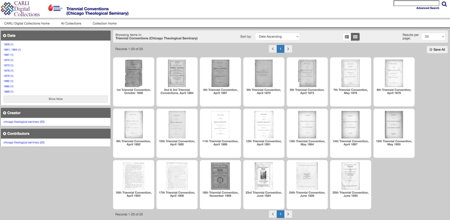
Task: Go to next page using bottom arrow
Action: (288, 214)
